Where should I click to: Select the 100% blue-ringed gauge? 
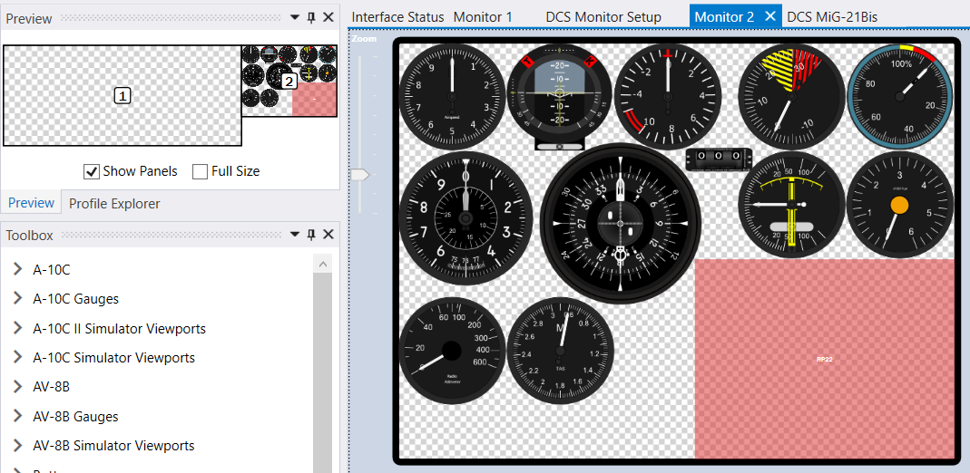pyautogui.click(x=900, y=96)
